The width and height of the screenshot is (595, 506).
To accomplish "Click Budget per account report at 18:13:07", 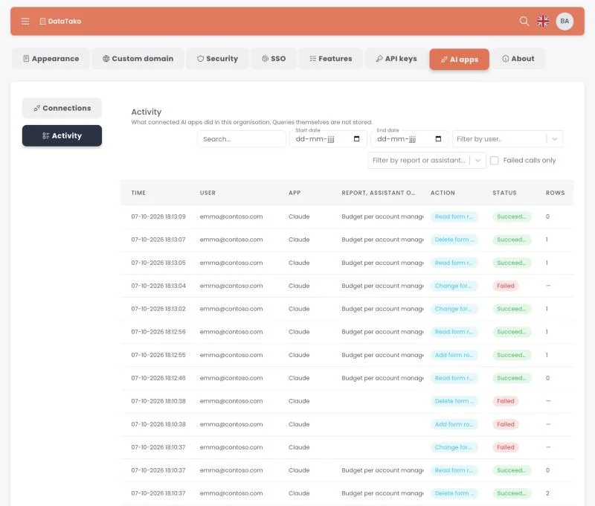I will tap(382, 240).
